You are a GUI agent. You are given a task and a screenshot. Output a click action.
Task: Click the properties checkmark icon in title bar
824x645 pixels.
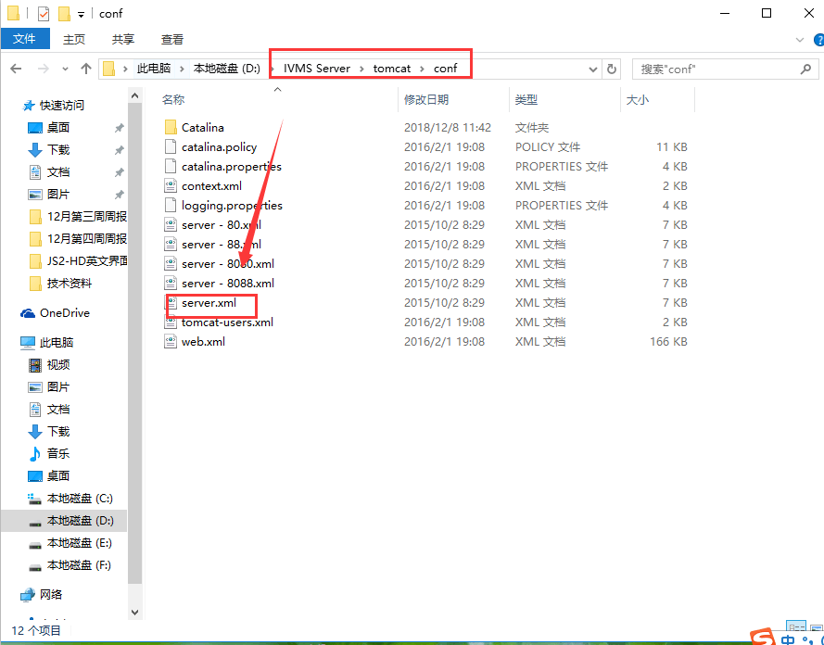pyautogui.click(x=44, y=14)
